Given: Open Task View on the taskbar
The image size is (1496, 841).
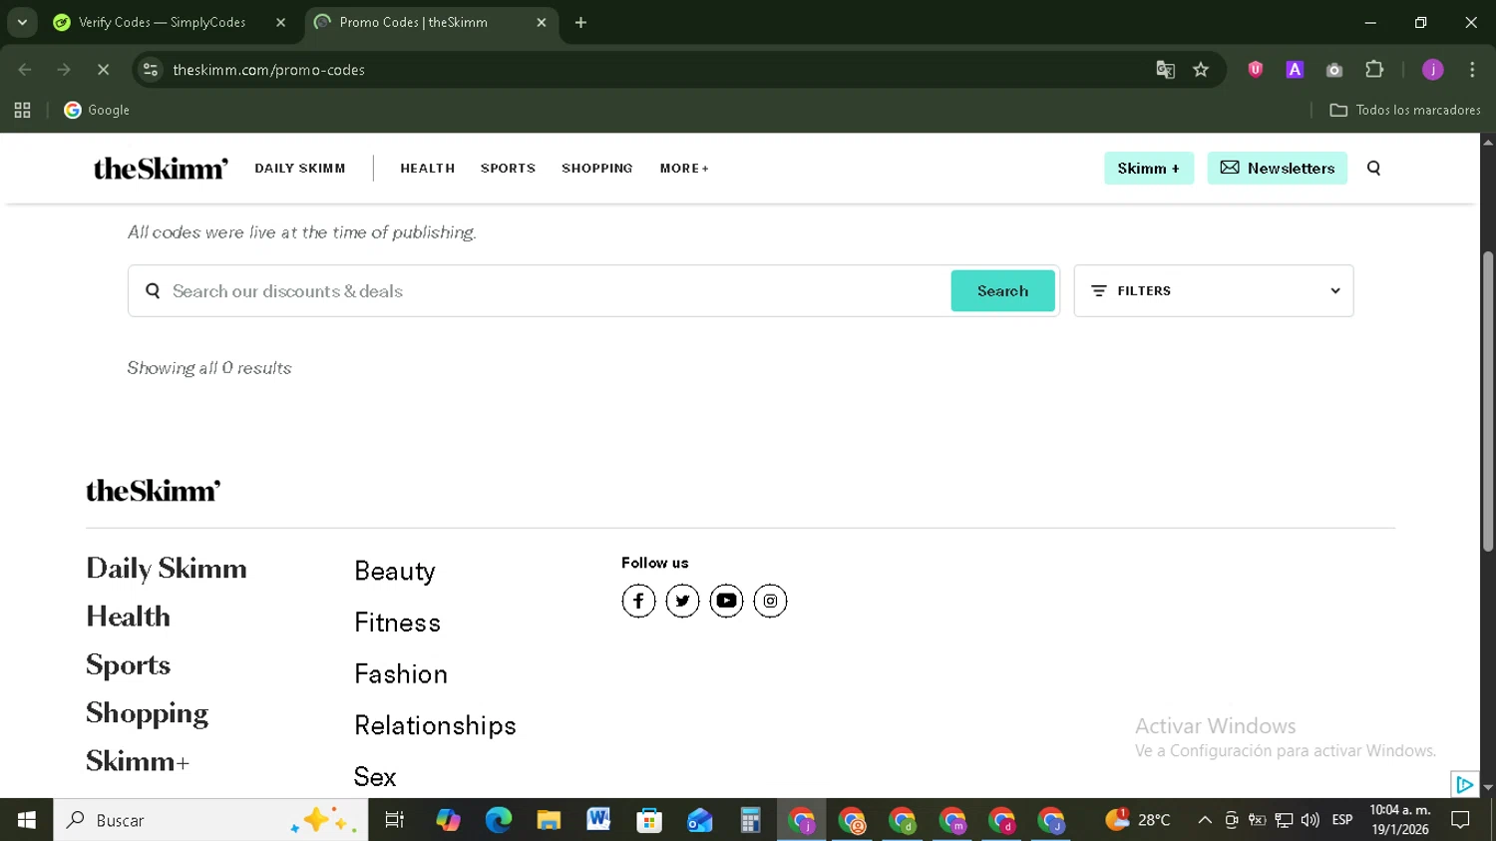Looking at the screenshot, I should pos(395,820).
